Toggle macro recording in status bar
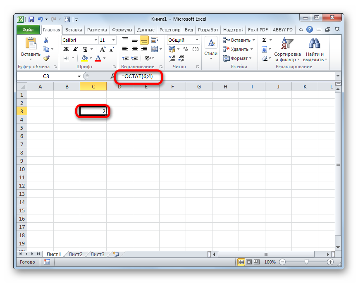This screenshot has width=358, height=283. click(47, 262)
